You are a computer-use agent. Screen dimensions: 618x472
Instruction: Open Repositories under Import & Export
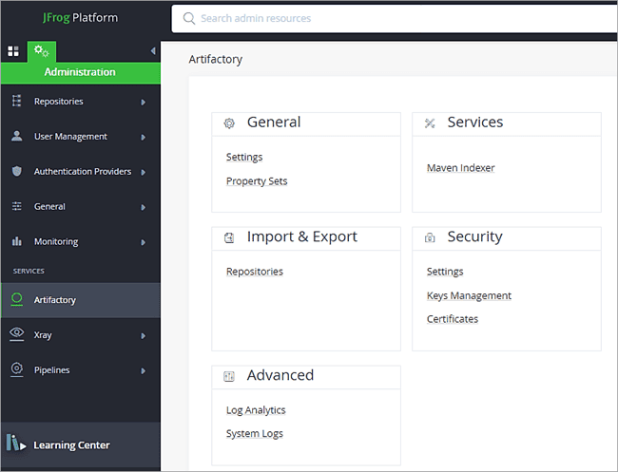[x=255, y=272]
